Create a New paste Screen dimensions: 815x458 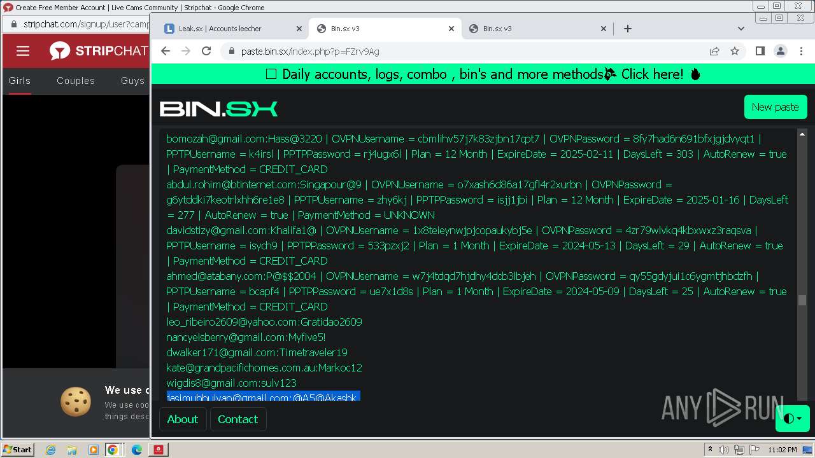[x=775, y=107]
